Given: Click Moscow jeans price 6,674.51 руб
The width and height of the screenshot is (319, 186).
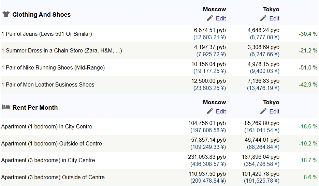Looking at the screenshot, I should pyautogui.click(x=210, y=30).
